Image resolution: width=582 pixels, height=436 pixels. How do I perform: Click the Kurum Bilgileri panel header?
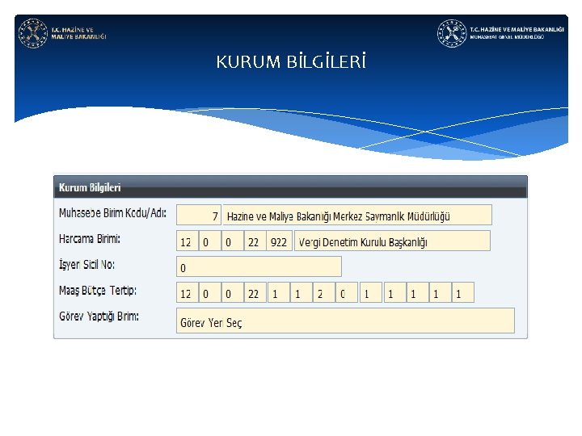pos(290,187)
